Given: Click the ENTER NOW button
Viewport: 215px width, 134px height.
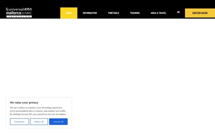Looking at the screenshot, I should (200, 13).
